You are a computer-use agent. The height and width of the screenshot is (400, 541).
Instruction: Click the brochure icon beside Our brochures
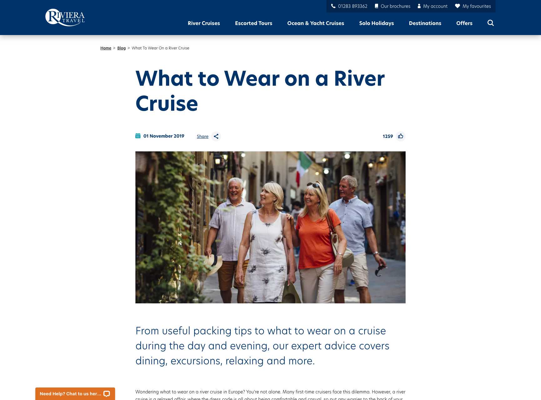coord(377,6)
